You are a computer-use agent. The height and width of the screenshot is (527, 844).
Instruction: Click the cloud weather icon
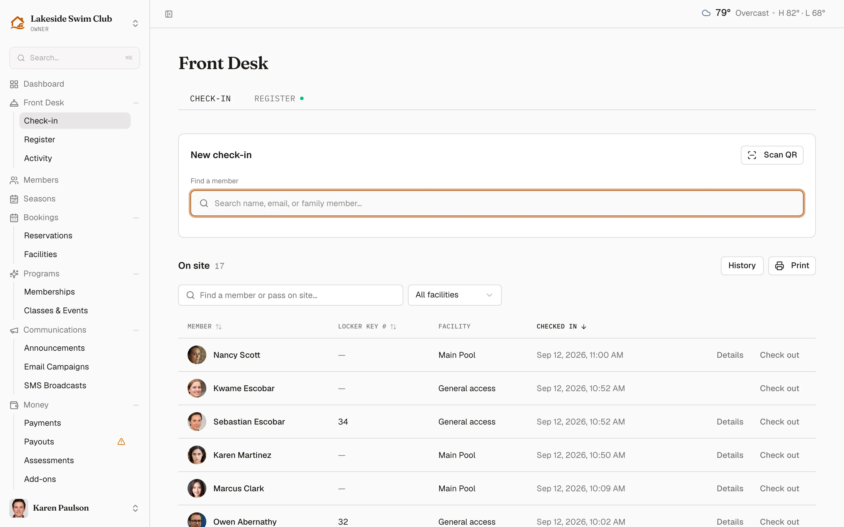pos(706,13)
